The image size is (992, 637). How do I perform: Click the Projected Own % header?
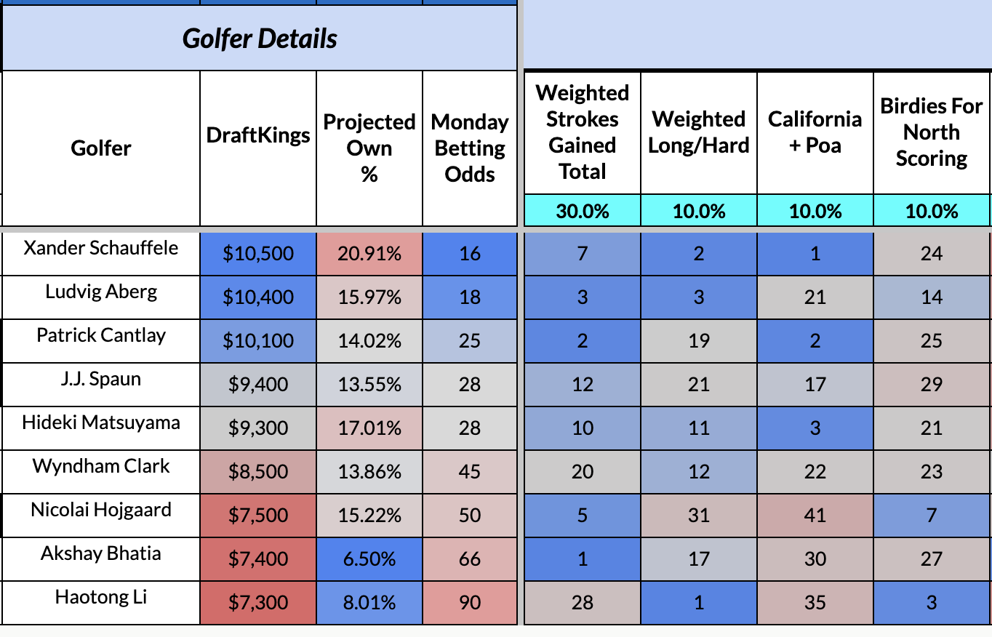point(369,148)
